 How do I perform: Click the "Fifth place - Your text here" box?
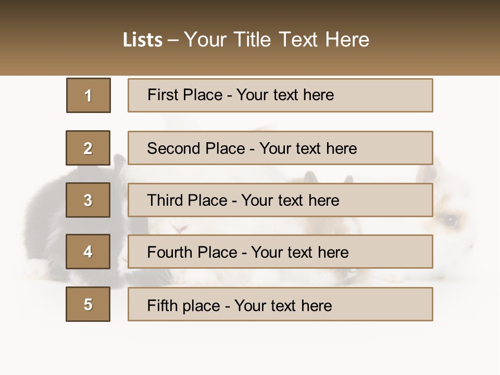[280, 304]
